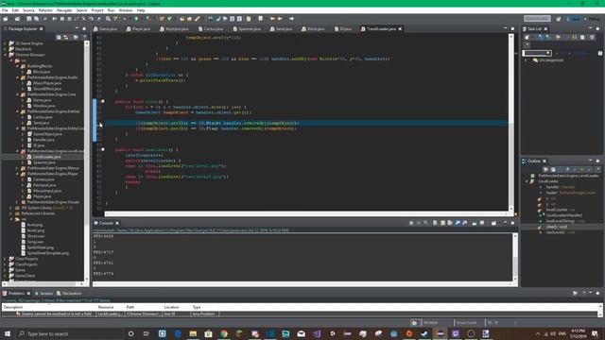Switch to the Cactus.java editor tab

click(211, 29)
